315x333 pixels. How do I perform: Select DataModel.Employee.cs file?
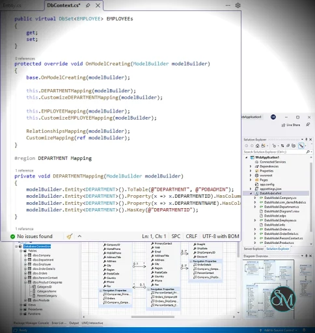coord(280,220)
